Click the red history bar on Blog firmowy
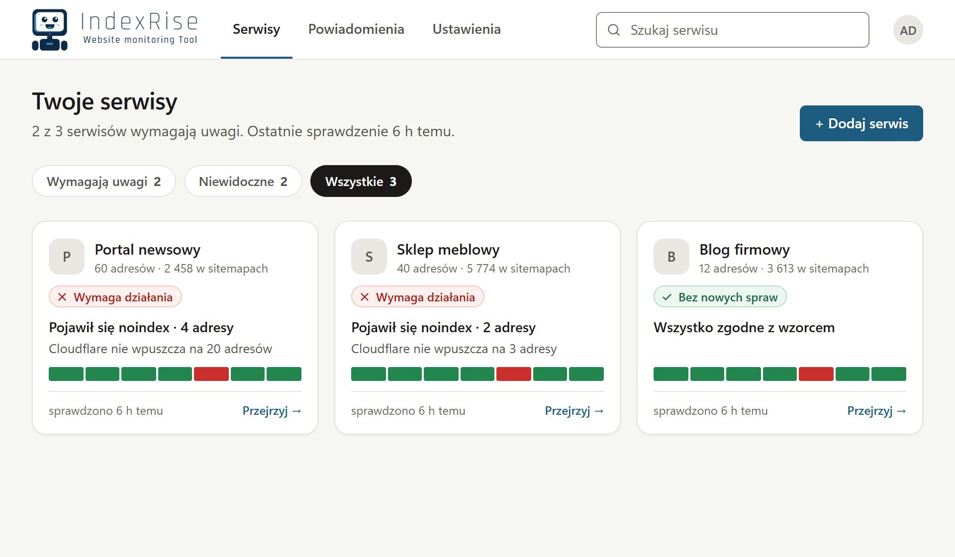 [x=816, y=374]
